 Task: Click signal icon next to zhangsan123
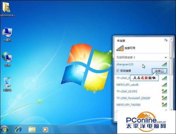164,65
